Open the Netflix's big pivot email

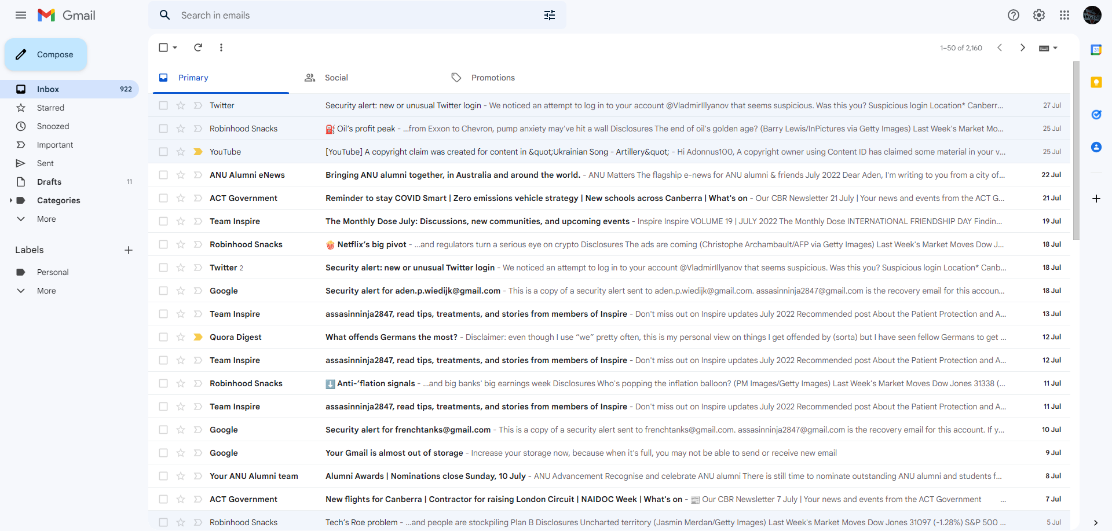pos(609,244)
